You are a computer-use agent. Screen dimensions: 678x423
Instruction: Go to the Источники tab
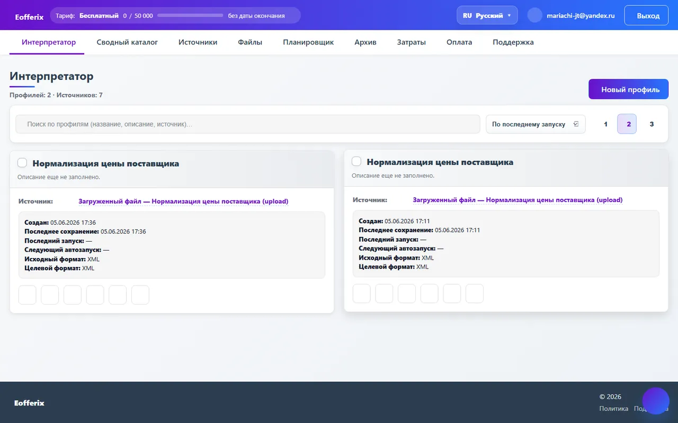click(x=198, y=42)
